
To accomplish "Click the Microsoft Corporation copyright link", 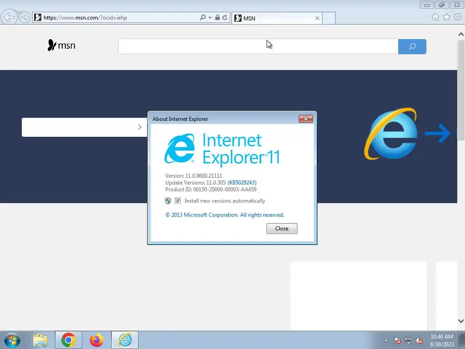I will point(225,215).
